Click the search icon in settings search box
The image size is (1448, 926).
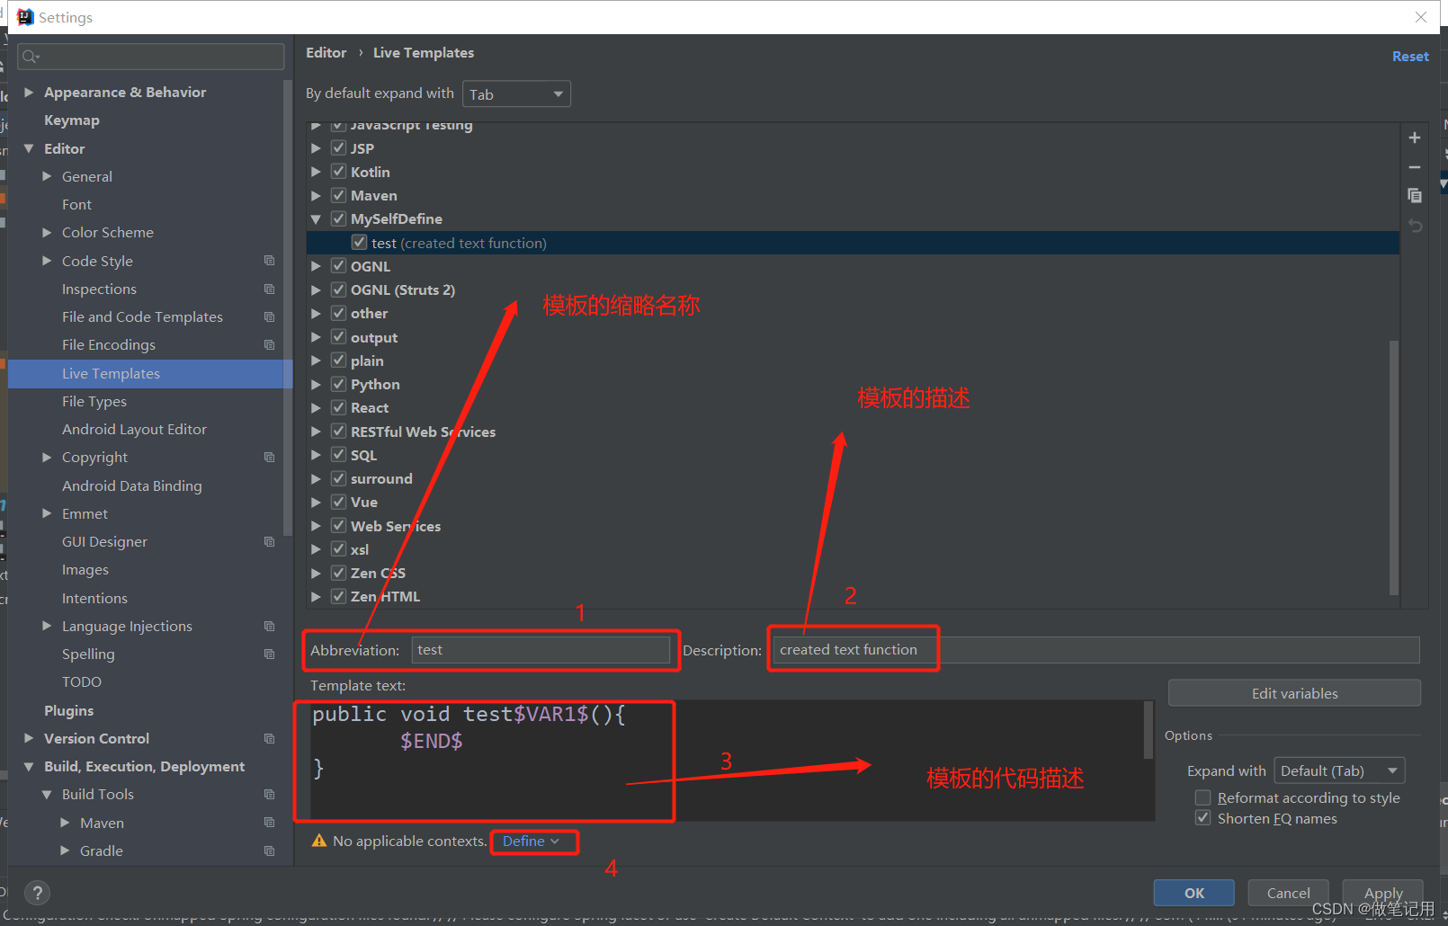[x=31, y=57]
